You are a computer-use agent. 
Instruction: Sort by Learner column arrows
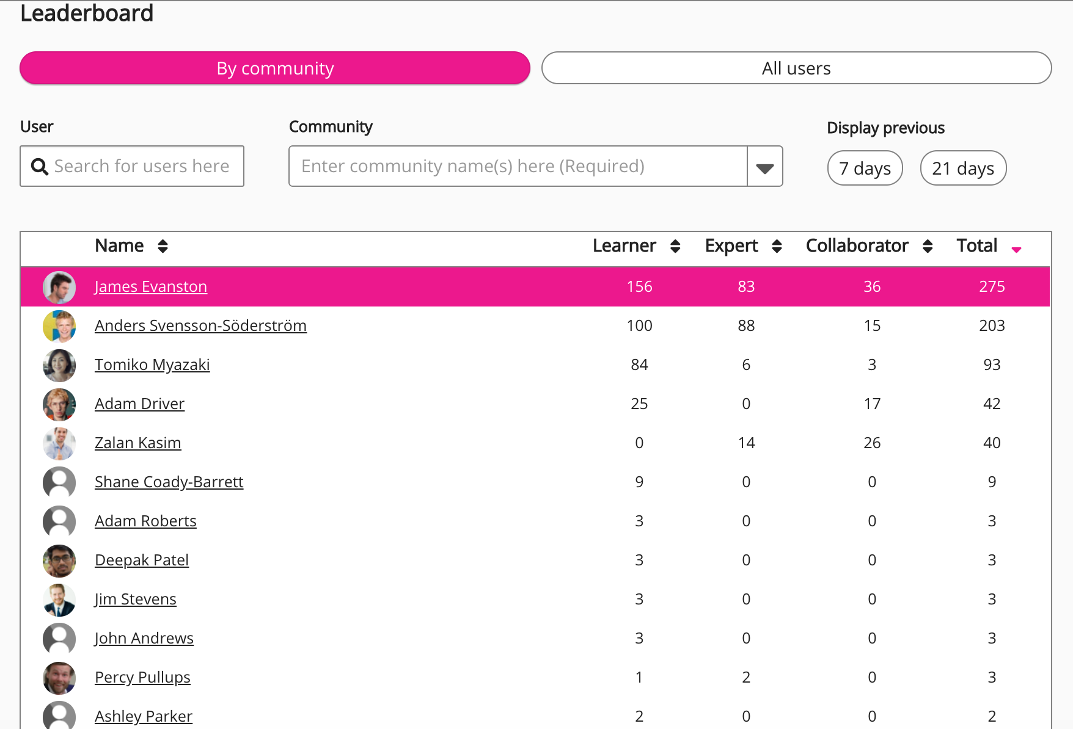pyautogui.click(x=675, y=246)
